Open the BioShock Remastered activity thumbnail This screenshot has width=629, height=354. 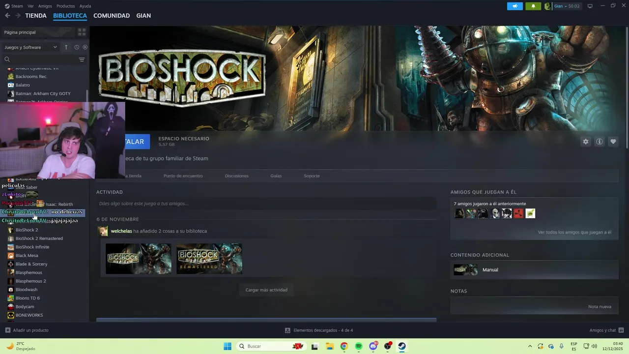click(209, 259)
